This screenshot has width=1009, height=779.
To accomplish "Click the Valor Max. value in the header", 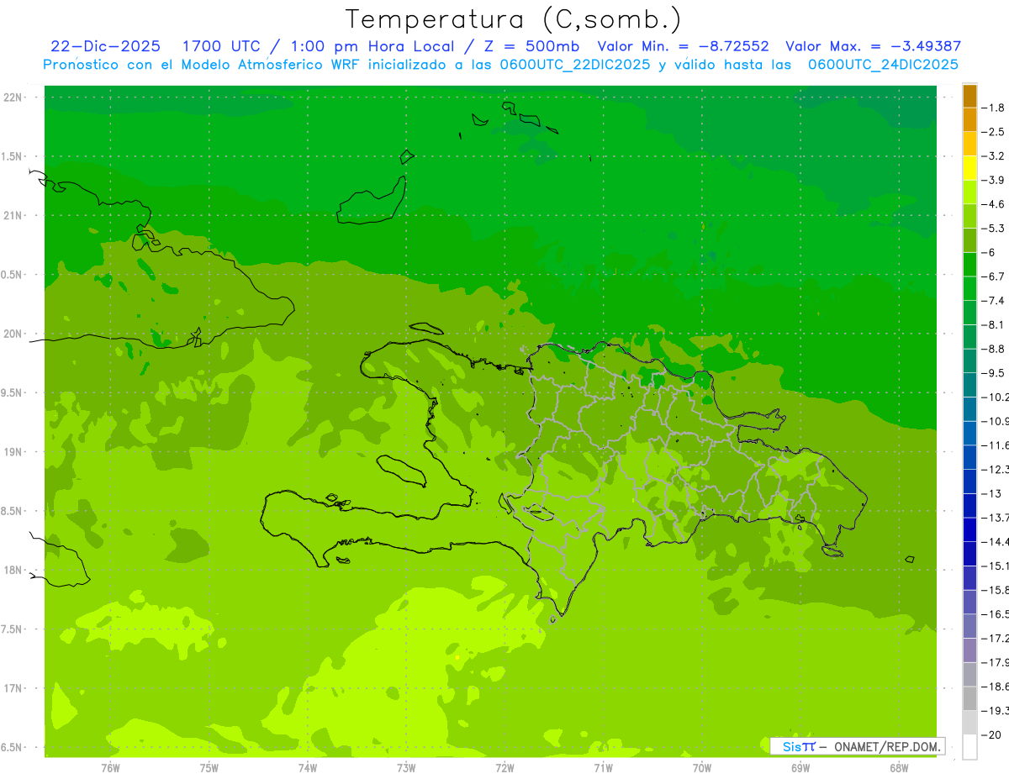I will tap(922, 46).
